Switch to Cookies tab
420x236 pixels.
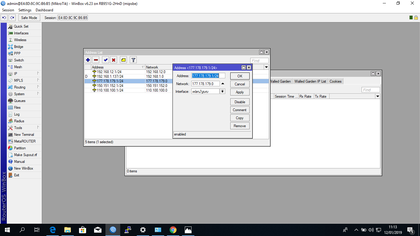[335, 81]
